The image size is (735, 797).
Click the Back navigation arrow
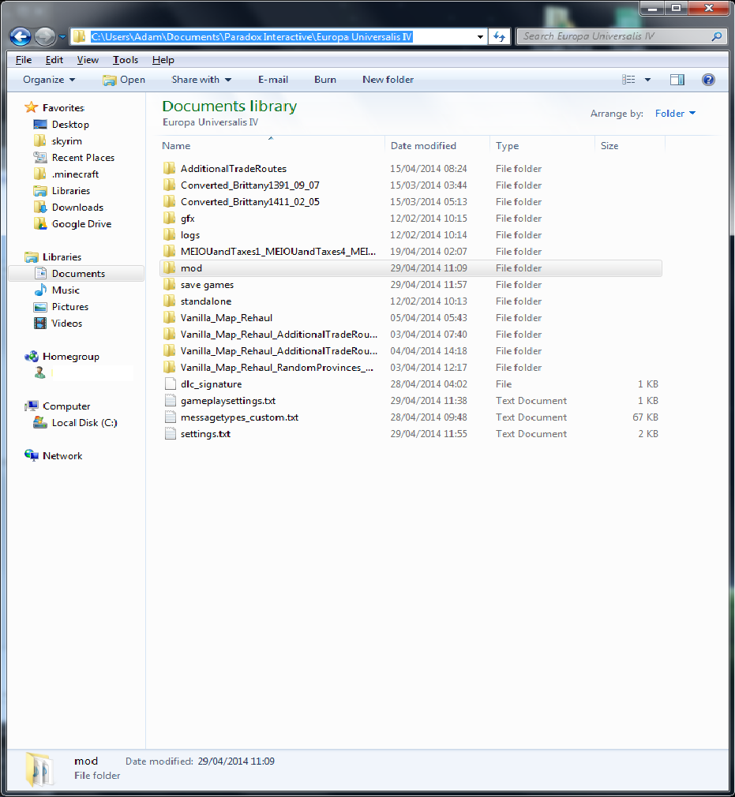coord(21,36)
